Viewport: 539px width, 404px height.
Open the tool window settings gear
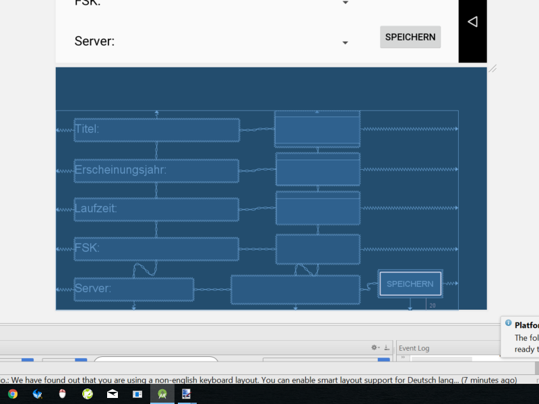pos(375,347)
